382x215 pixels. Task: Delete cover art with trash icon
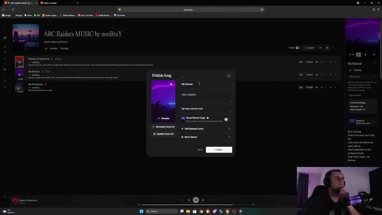point(171,85)
